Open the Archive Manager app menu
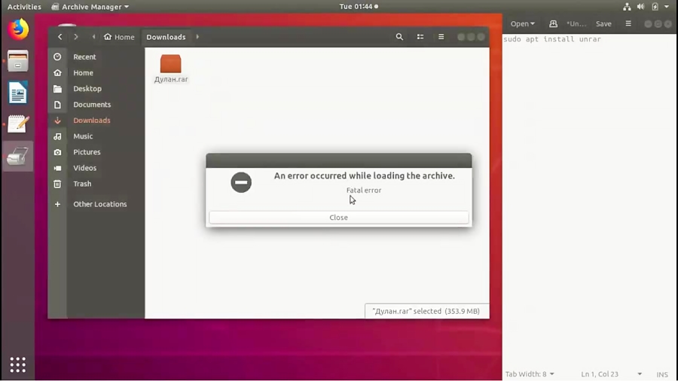 [x=90, y=7]
